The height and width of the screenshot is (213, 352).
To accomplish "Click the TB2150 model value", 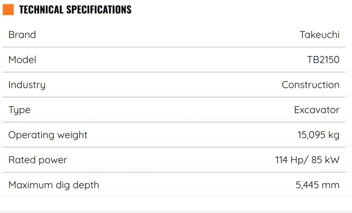I will (323, 60).
